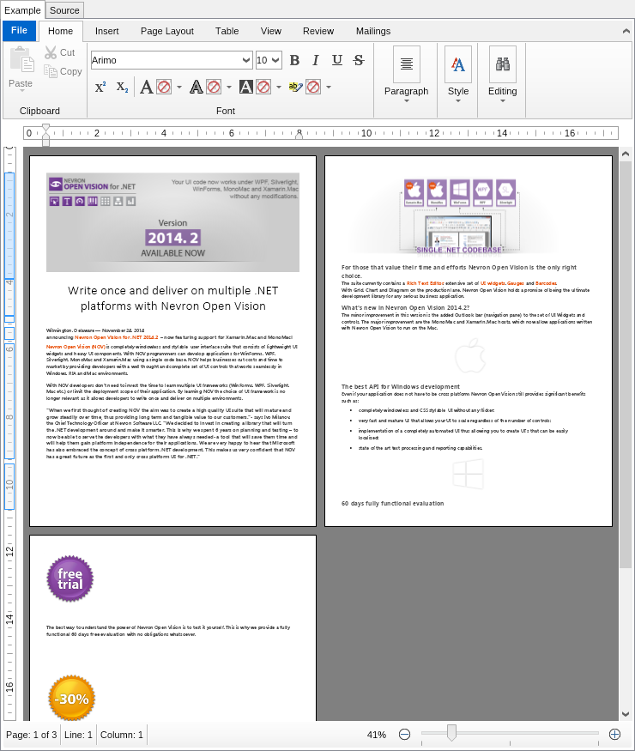Toggle Italic formatting
The image size is (635, 751).
click(316, 60)
